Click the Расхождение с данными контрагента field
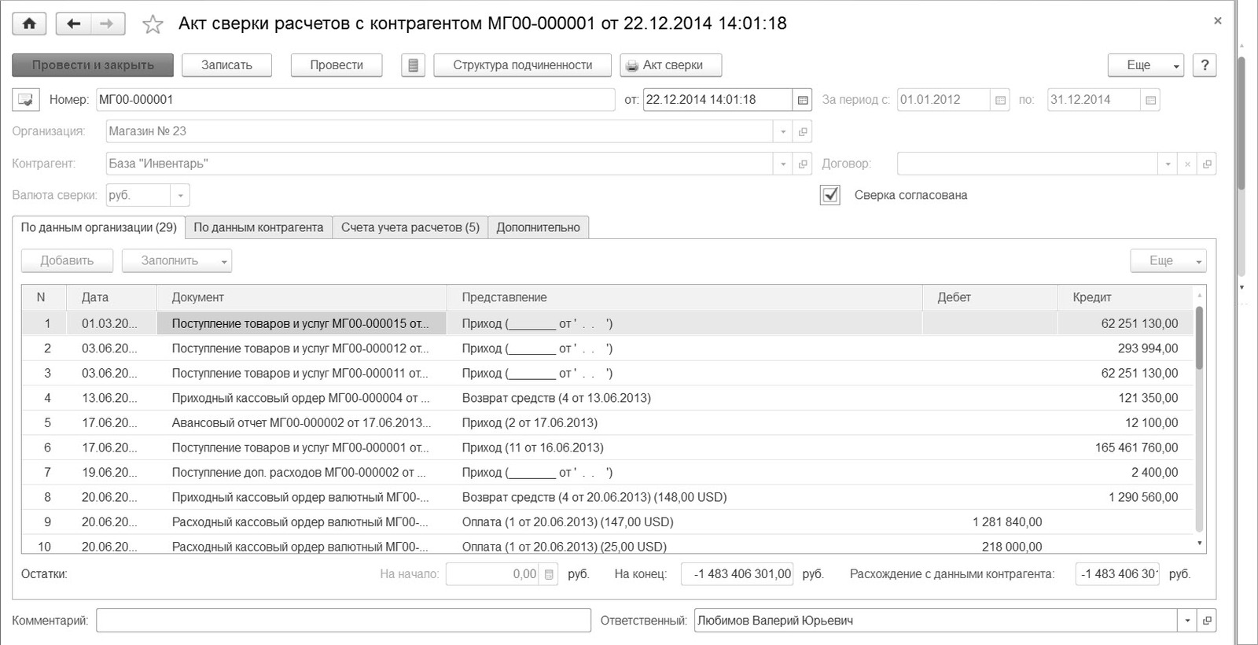The height and width of the screenshot is (645, 1258). coord(1118,574)
